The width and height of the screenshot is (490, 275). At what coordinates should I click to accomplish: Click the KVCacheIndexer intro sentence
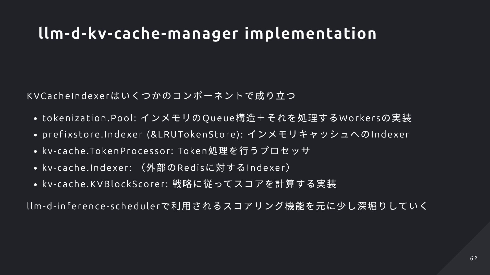pyautogui.click(x=161, y=96)
